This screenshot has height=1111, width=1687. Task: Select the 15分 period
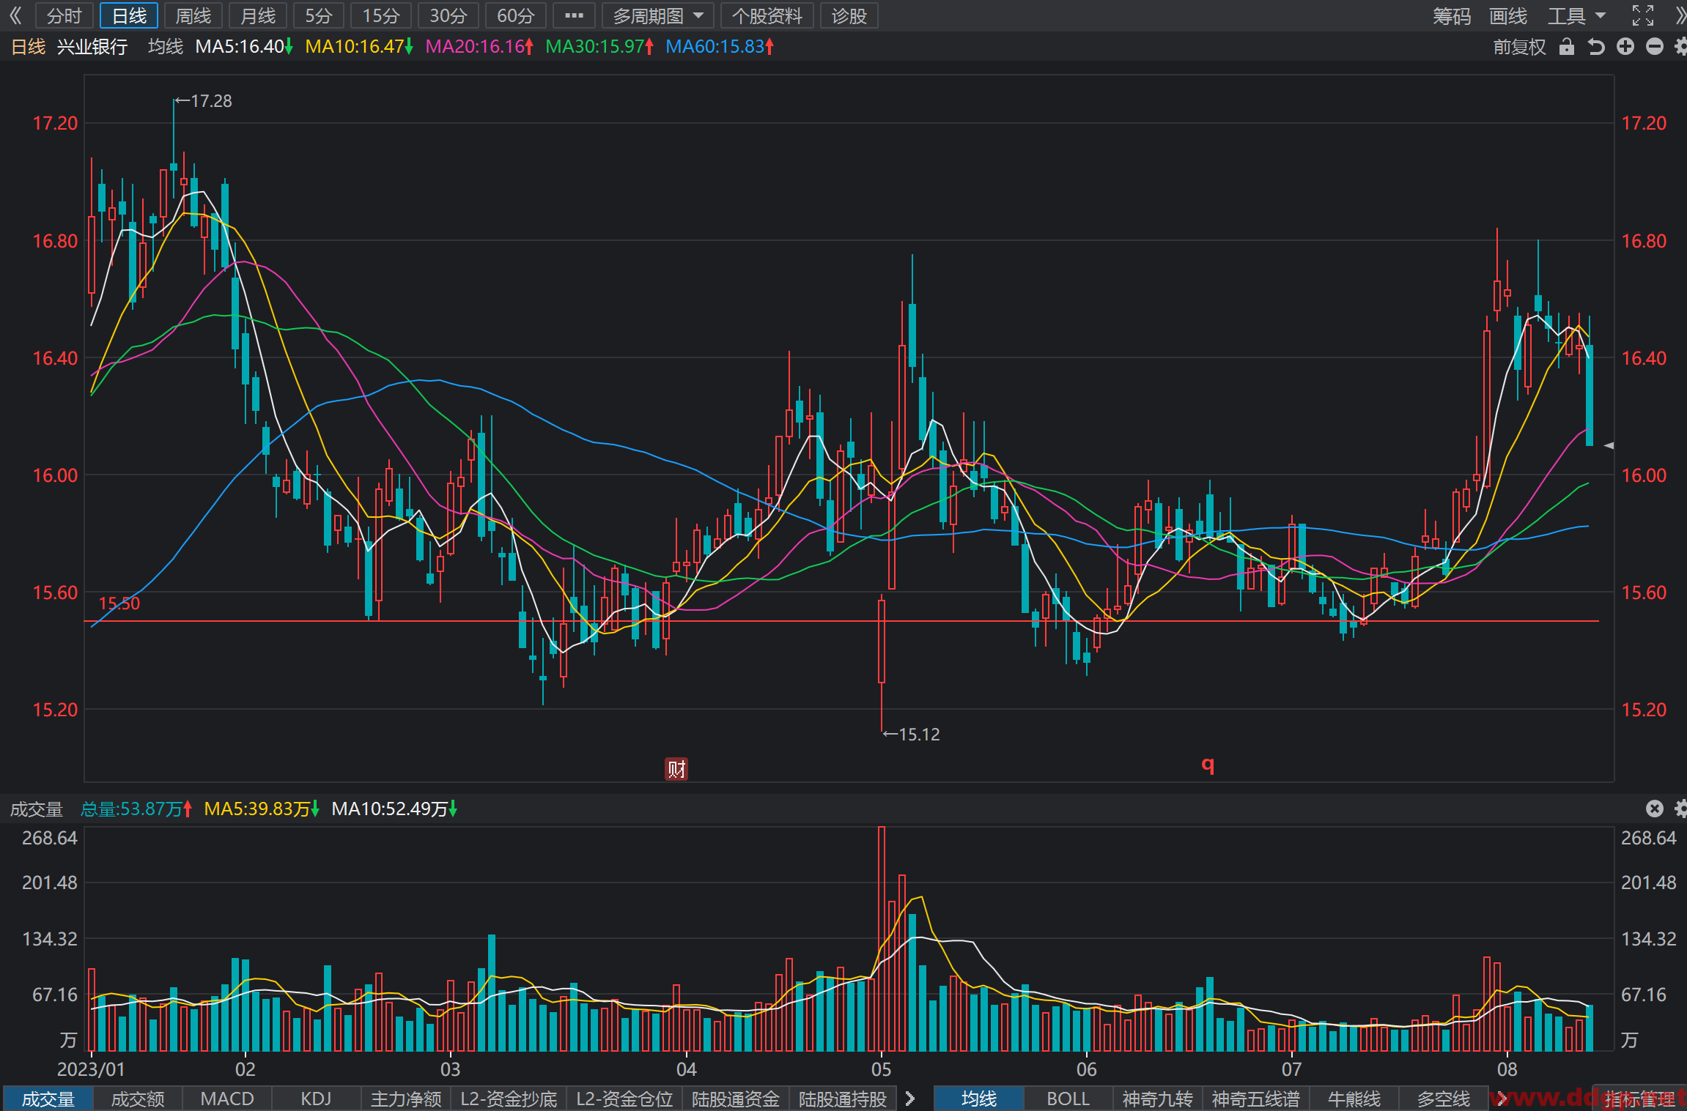pos(381,15)
